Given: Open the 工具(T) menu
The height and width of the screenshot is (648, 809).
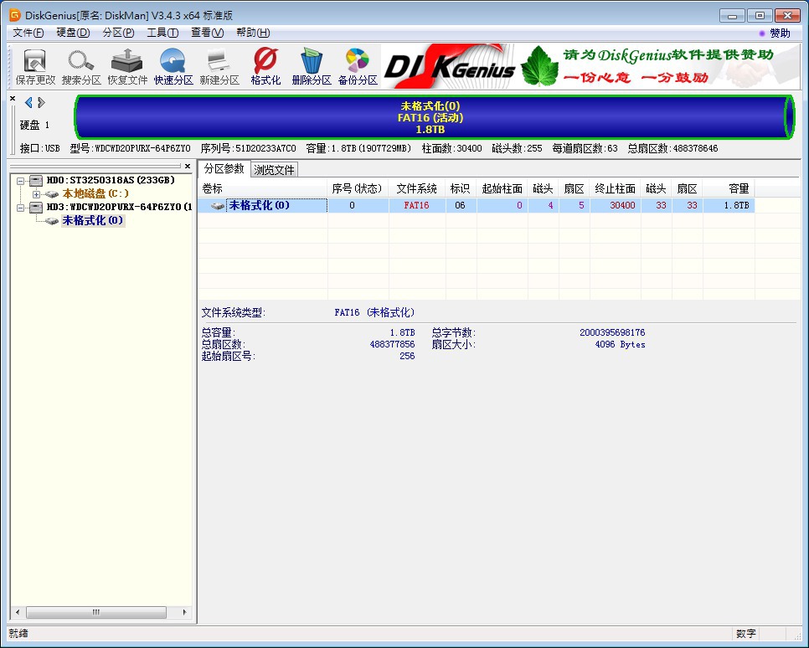Looking at the screenshot, I should point(162,33).
